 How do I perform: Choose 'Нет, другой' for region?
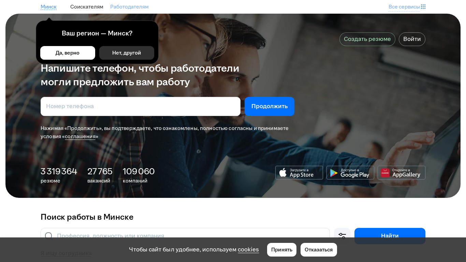tap(127, 53)
